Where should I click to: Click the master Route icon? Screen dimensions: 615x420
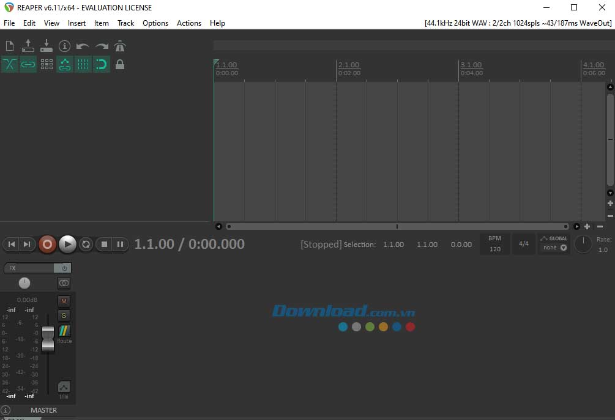click(64, 331)
